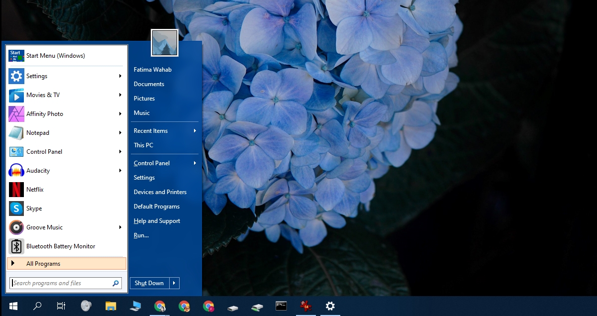Select This PC in the right pane
This screenshot has height=316, width=597.
[x=143, y=145]
